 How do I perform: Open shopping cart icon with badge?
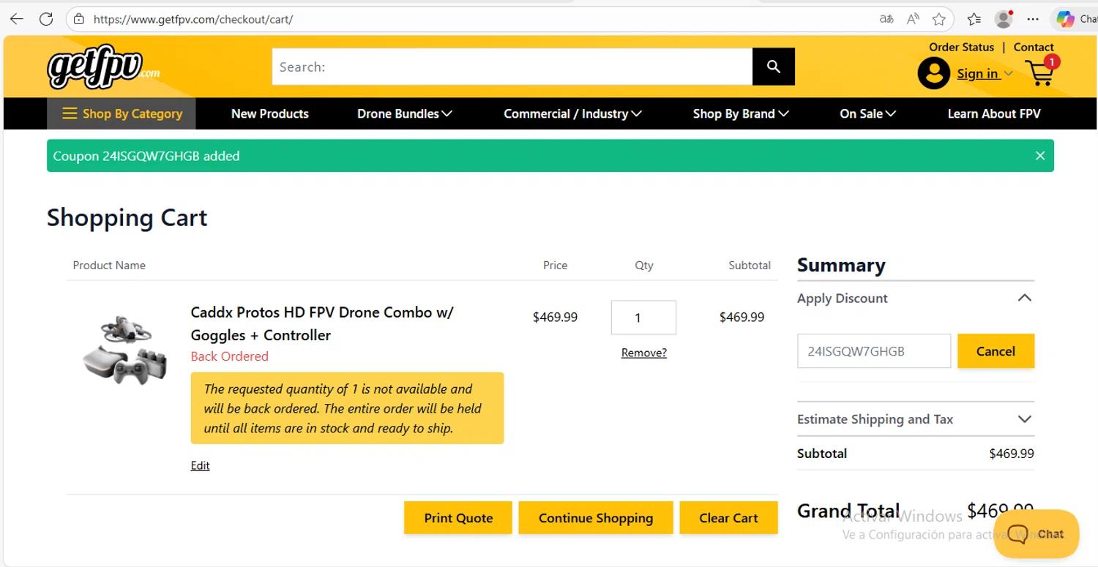point(1042,71)
